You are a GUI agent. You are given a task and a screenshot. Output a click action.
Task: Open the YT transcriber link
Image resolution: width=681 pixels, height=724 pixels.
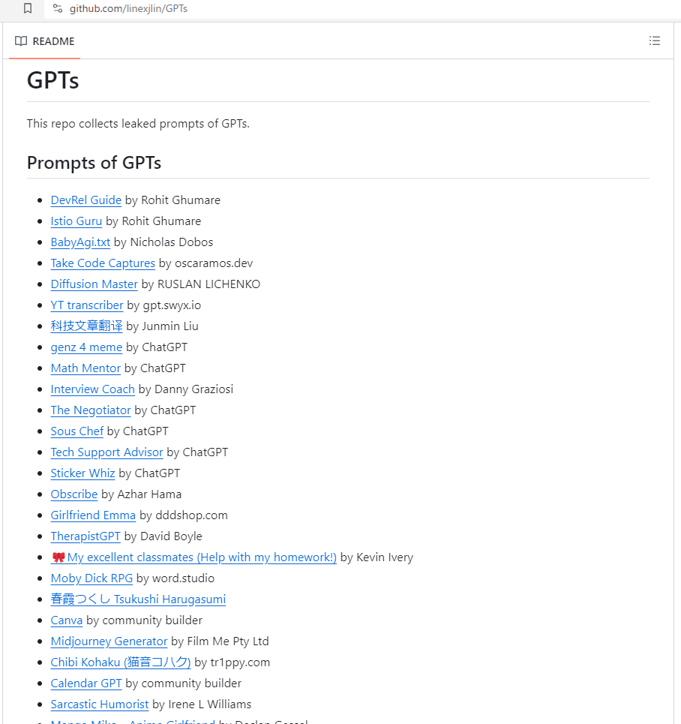[86, 305]
